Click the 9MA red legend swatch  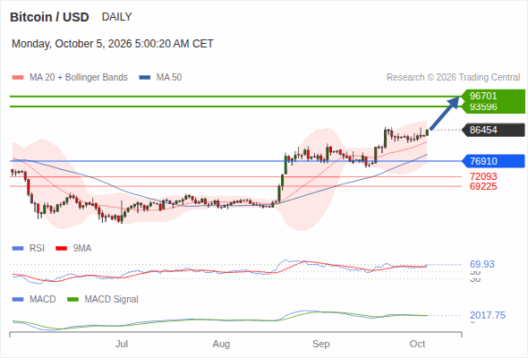61,249
